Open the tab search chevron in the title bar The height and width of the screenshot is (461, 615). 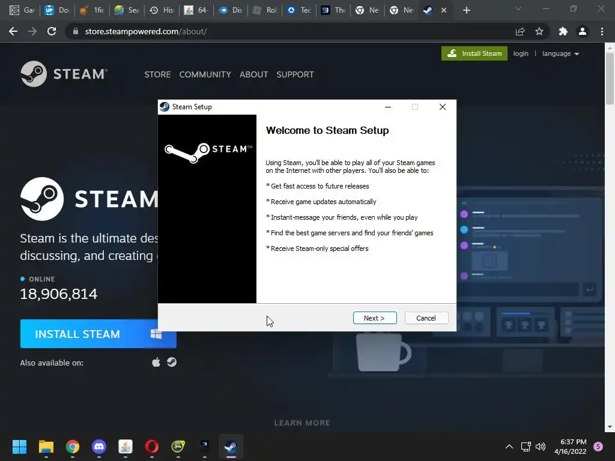(x=518, y=8)
